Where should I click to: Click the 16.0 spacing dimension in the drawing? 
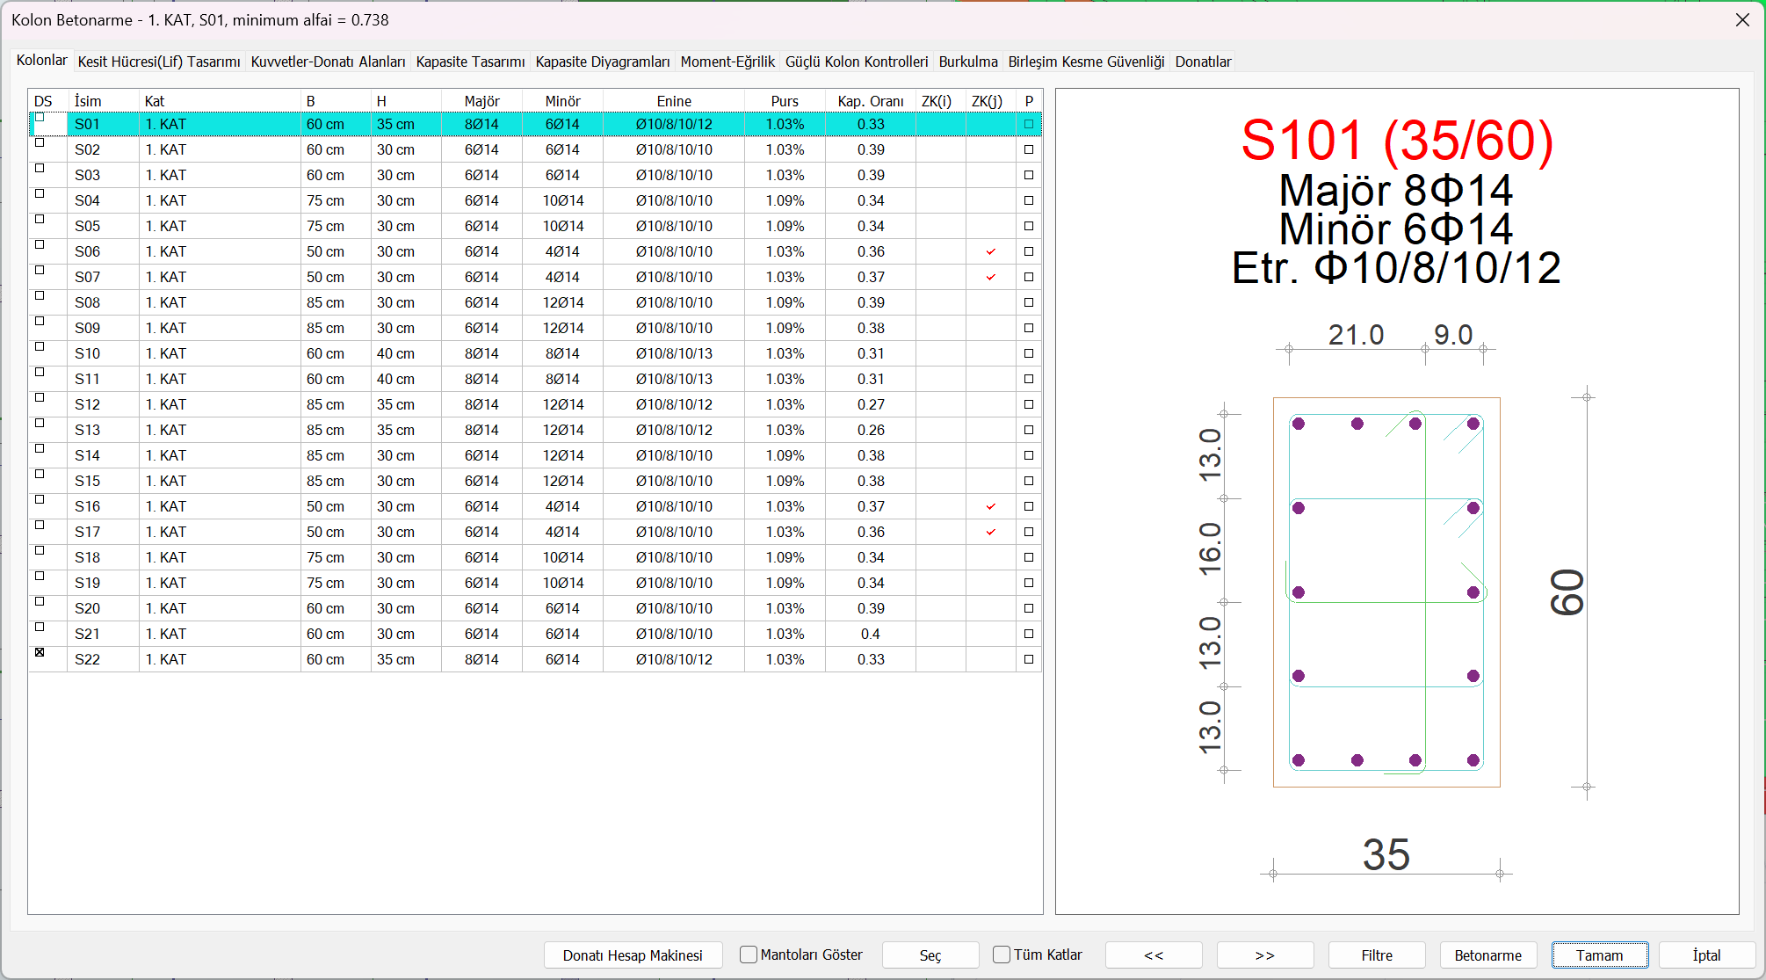[1211, 548]
